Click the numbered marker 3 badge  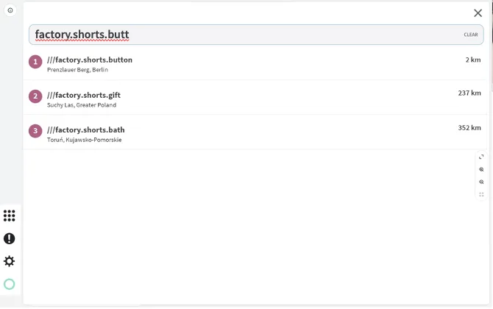[x=35, y=131]
